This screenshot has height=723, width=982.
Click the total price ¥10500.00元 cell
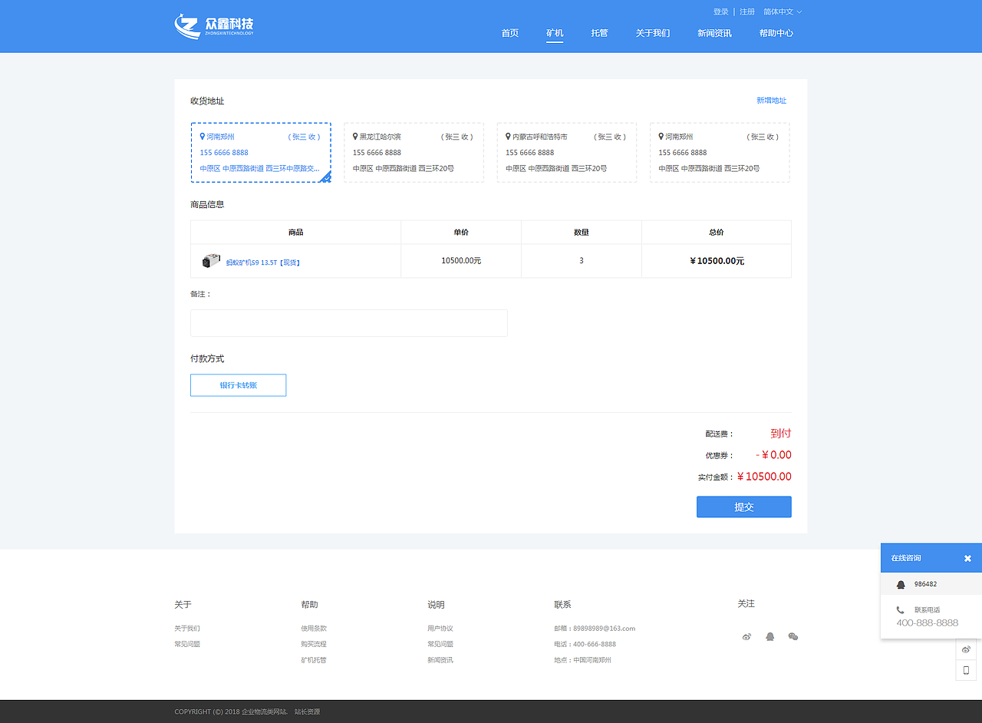[717, 261]
